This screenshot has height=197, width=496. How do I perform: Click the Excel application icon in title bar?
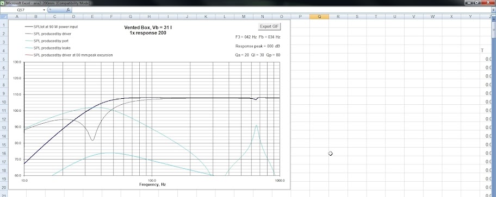(3, 3)
